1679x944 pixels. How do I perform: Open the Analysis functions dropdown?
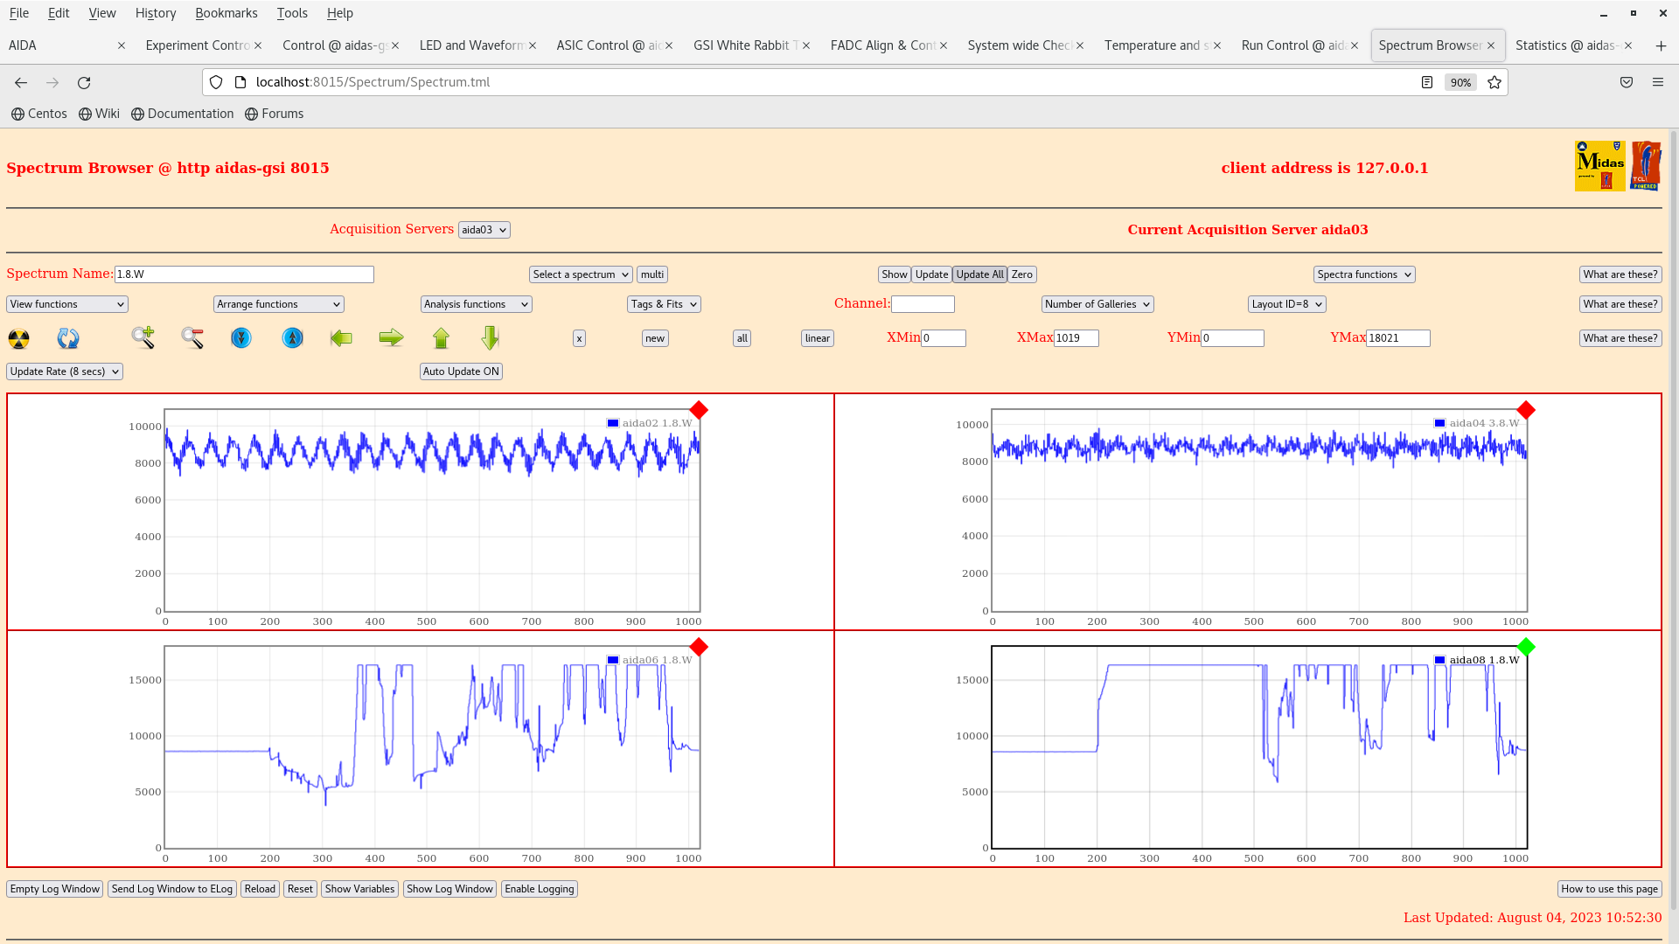click(x=476, y=304)
